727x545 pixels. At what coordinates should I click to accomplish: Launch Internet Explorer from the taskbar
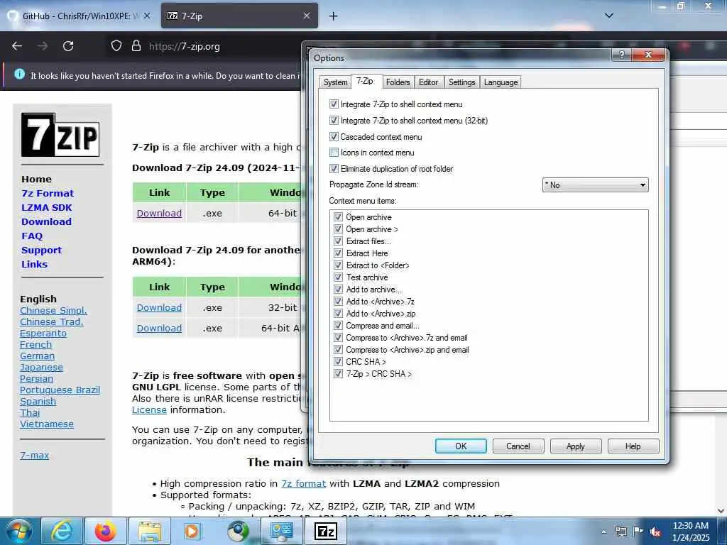(62, 531)
